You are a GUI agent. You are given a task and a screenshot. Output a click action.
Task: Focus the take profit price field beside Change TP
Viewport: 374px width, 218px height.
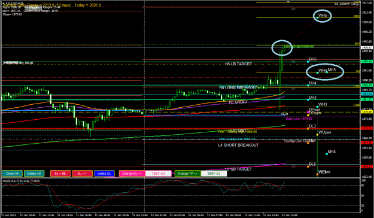pyautogui.click(x=214, y=174)
